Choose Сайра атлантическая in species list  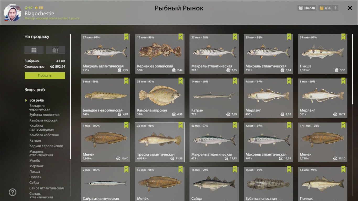point(46,188)
